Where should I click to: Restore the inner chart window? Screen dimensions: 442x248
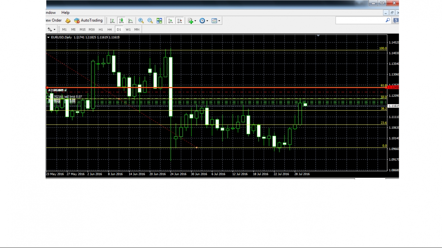point(392,13)
